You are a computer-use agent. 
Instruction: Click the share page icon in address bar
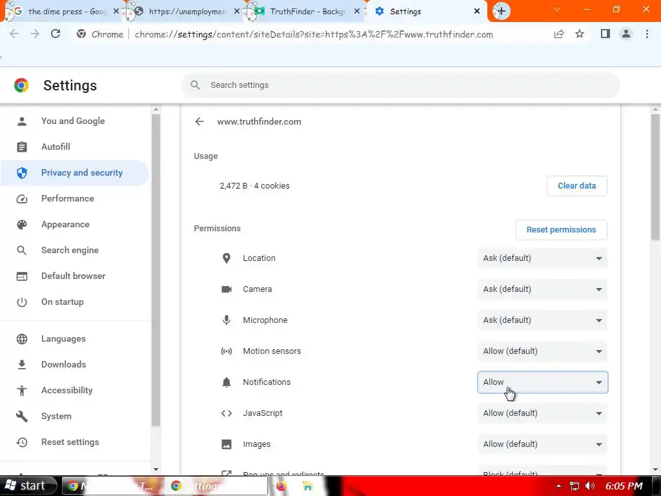559,34
